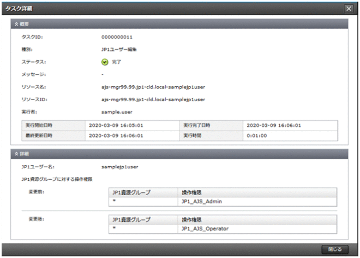Click the ステータス label

click(x=34, y=62)
